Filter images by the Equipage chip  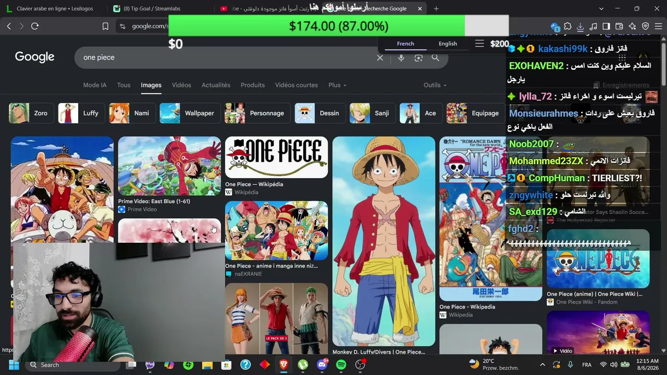(475, 113)
